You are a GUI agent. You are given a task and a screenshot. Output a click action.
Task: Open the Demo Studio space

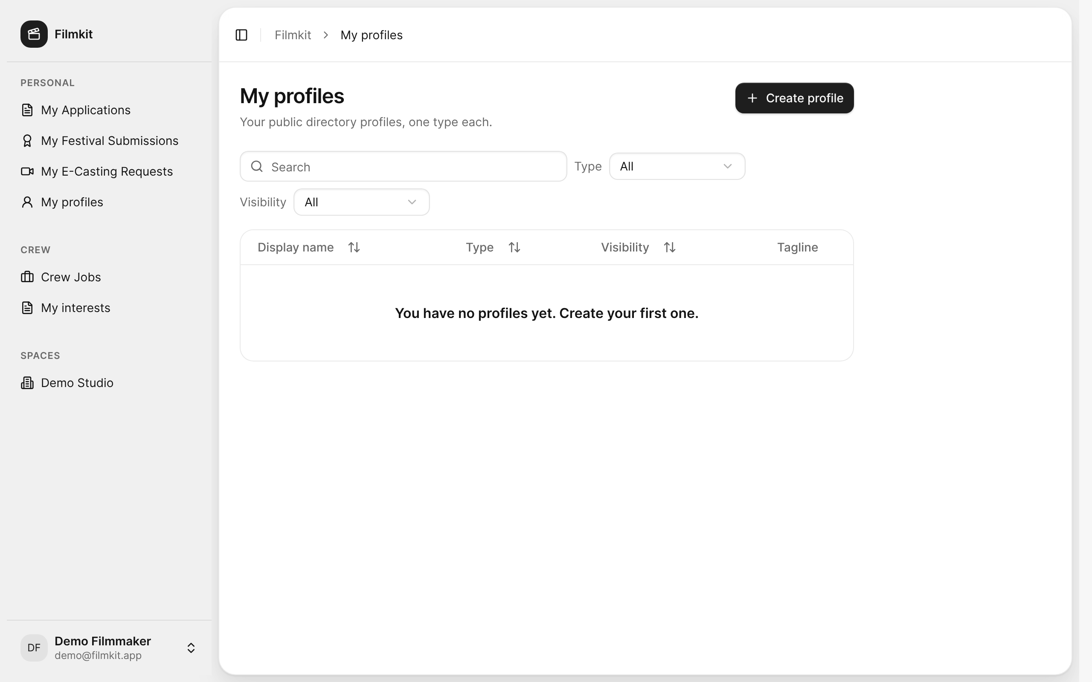[109, 382]
